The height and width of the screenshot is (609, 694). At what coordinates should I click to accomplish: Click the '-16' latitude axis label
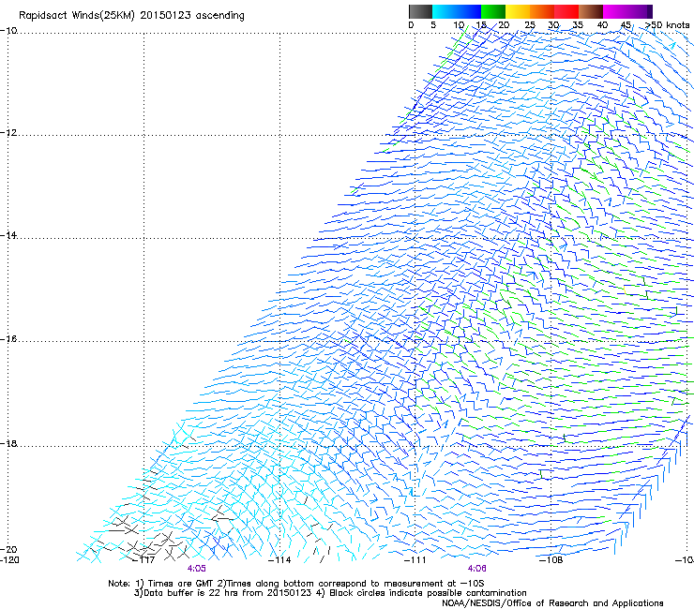(x=8, y=339)
